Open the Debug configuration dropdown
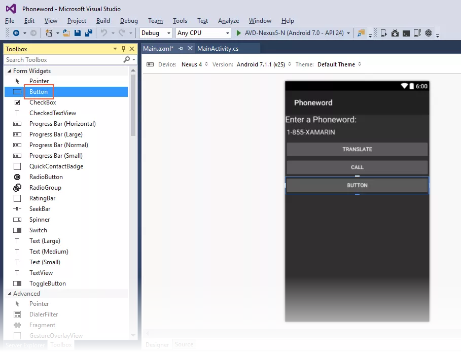 click(156, 33)
